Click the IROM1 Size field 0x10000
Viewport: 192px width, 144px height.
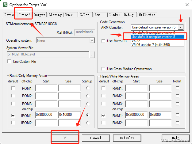click(x=70, y=115)
